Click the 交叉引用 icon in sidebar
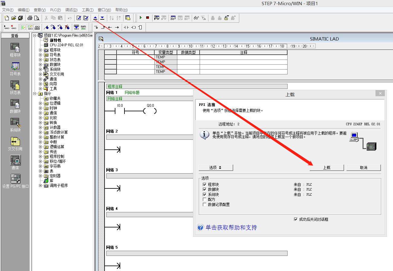 click(15, 144)
